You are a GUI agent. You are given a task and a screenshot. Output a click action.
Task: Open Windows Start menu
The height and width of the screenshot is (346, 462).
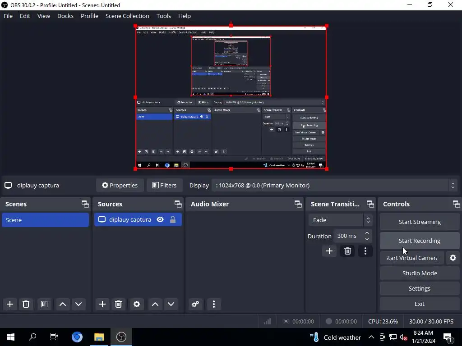[11, 337]
